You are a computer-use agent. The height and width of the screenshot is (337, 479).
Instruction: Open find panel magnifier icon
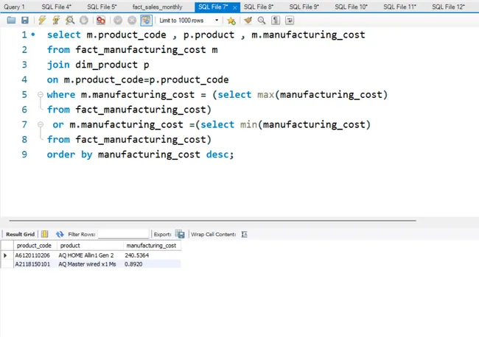click(x=262, y=21)
